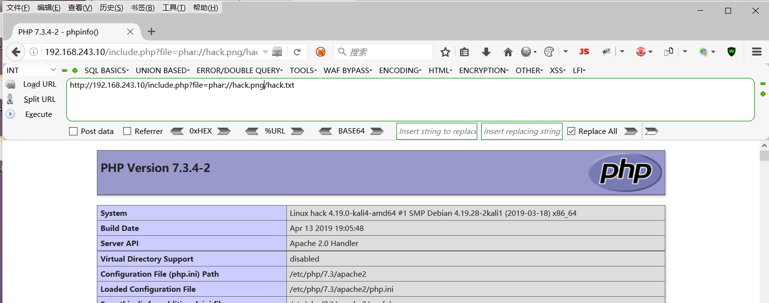Image resolution: width=769 pixels, height=303 pixels.
Task: Click the green minus icon next to INT
Action: pos(64,71)
